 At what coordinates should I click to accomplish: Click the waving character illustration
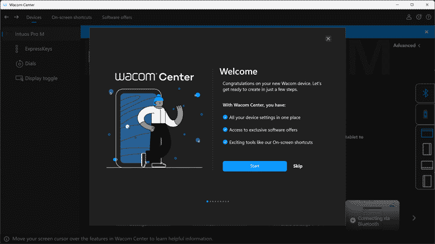pos(160,131)
